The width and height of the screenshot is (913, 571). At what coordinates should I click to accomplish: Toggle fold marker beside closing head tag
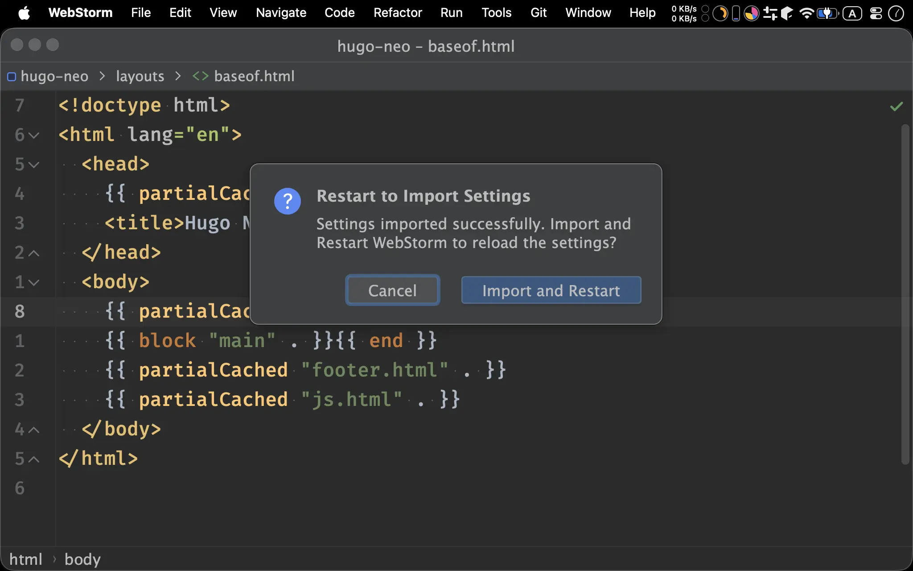pyautogui.click(x=34, y=252)
